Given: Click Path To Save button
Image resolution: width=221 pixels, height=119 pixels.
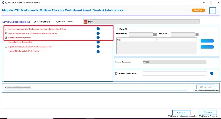Looking at the screenshot, I should pyautogui.click(x=205, y=87).
